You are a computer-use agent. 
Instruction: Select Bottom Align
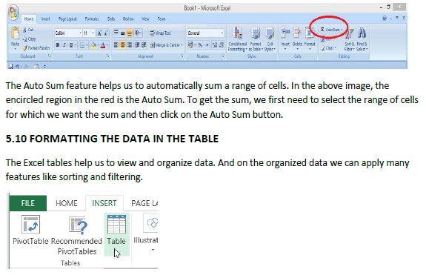pyautogui.click(x=130, y=33)
